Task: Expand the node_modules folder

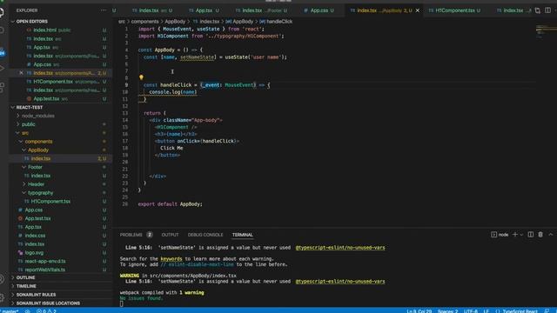Action: tap(38, 116)
